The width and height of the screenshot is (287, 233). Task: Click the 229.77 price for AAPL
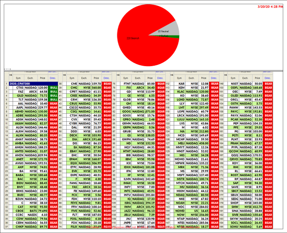[43, 107]
